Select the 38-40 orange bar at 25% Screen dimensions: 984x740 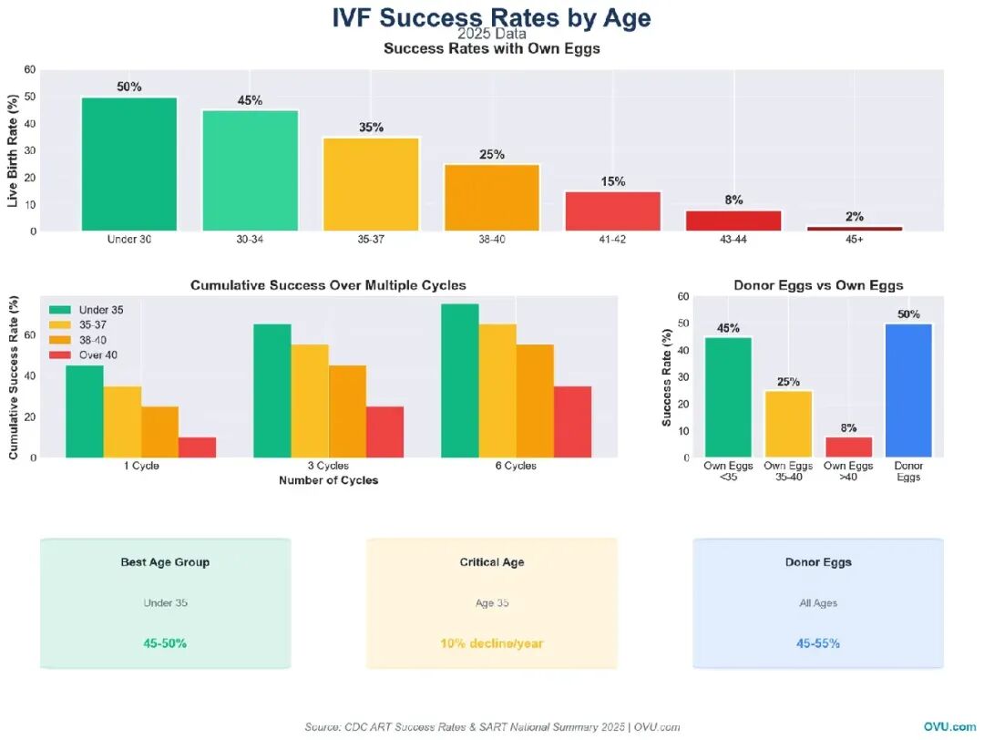point(492,198)
